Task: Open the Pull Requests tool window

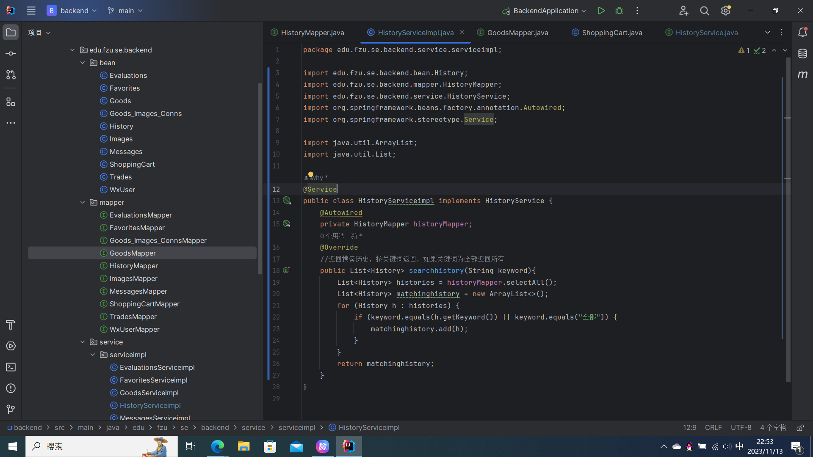Action: click(x=11, y=75)
